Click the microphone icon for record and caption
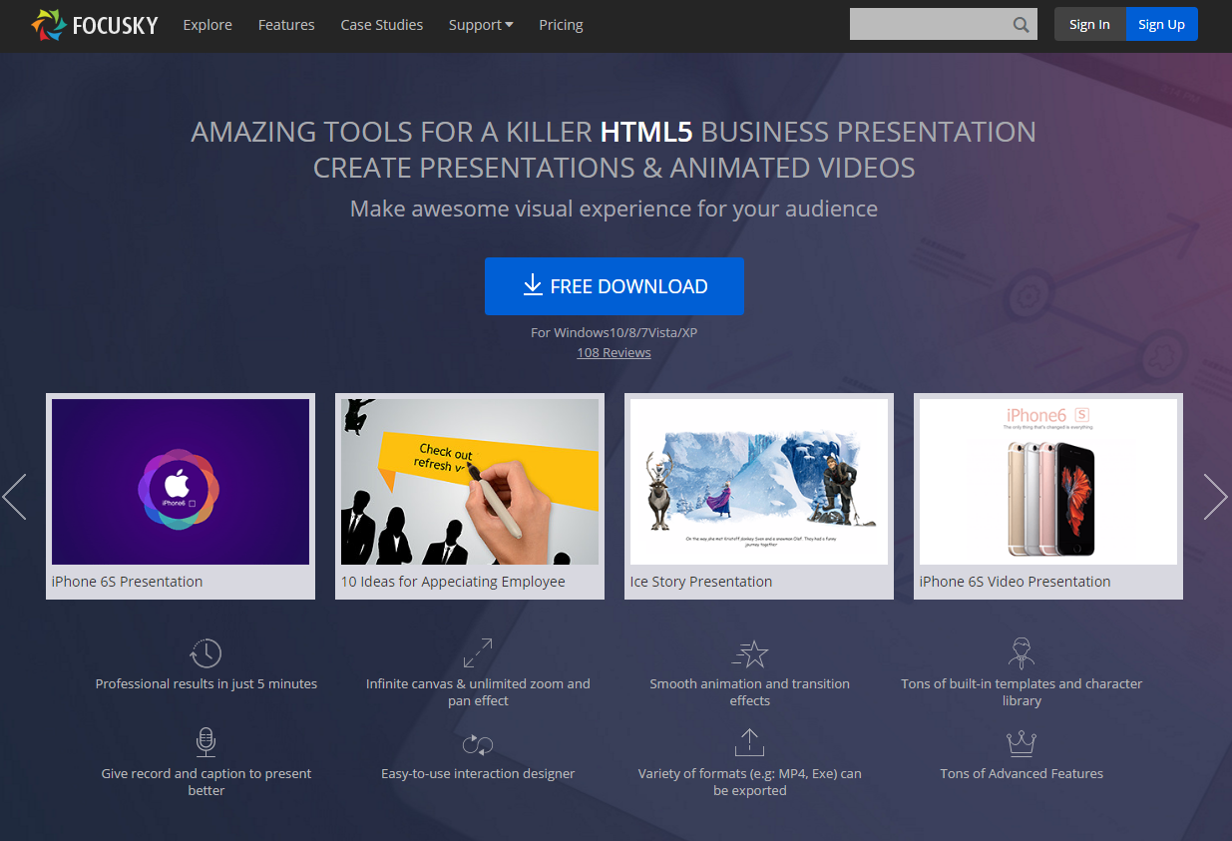Viewport: 1232px width, 841px height. (206, 743)
